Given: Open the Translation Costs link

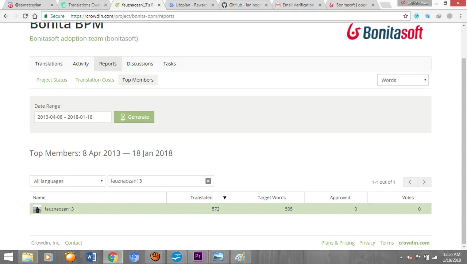Looking at the screenshot, I should point(95,80).
